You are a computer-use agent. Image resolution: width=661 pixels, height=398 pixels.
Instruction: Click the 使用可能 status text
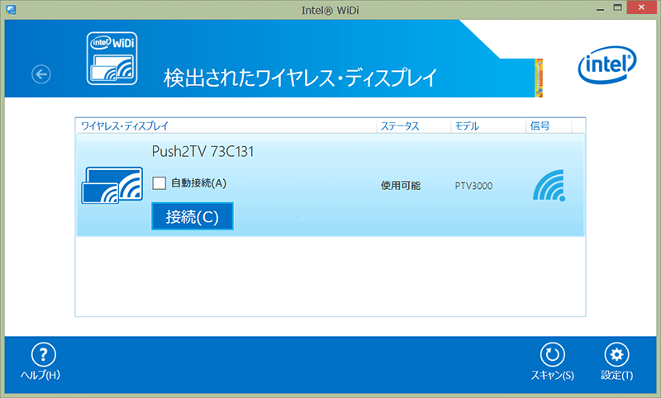[x=400, y=186]
